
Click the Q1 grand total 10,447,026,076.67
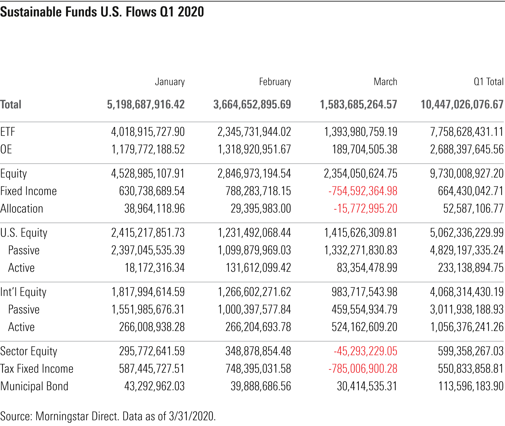click(x=462, y=105)
